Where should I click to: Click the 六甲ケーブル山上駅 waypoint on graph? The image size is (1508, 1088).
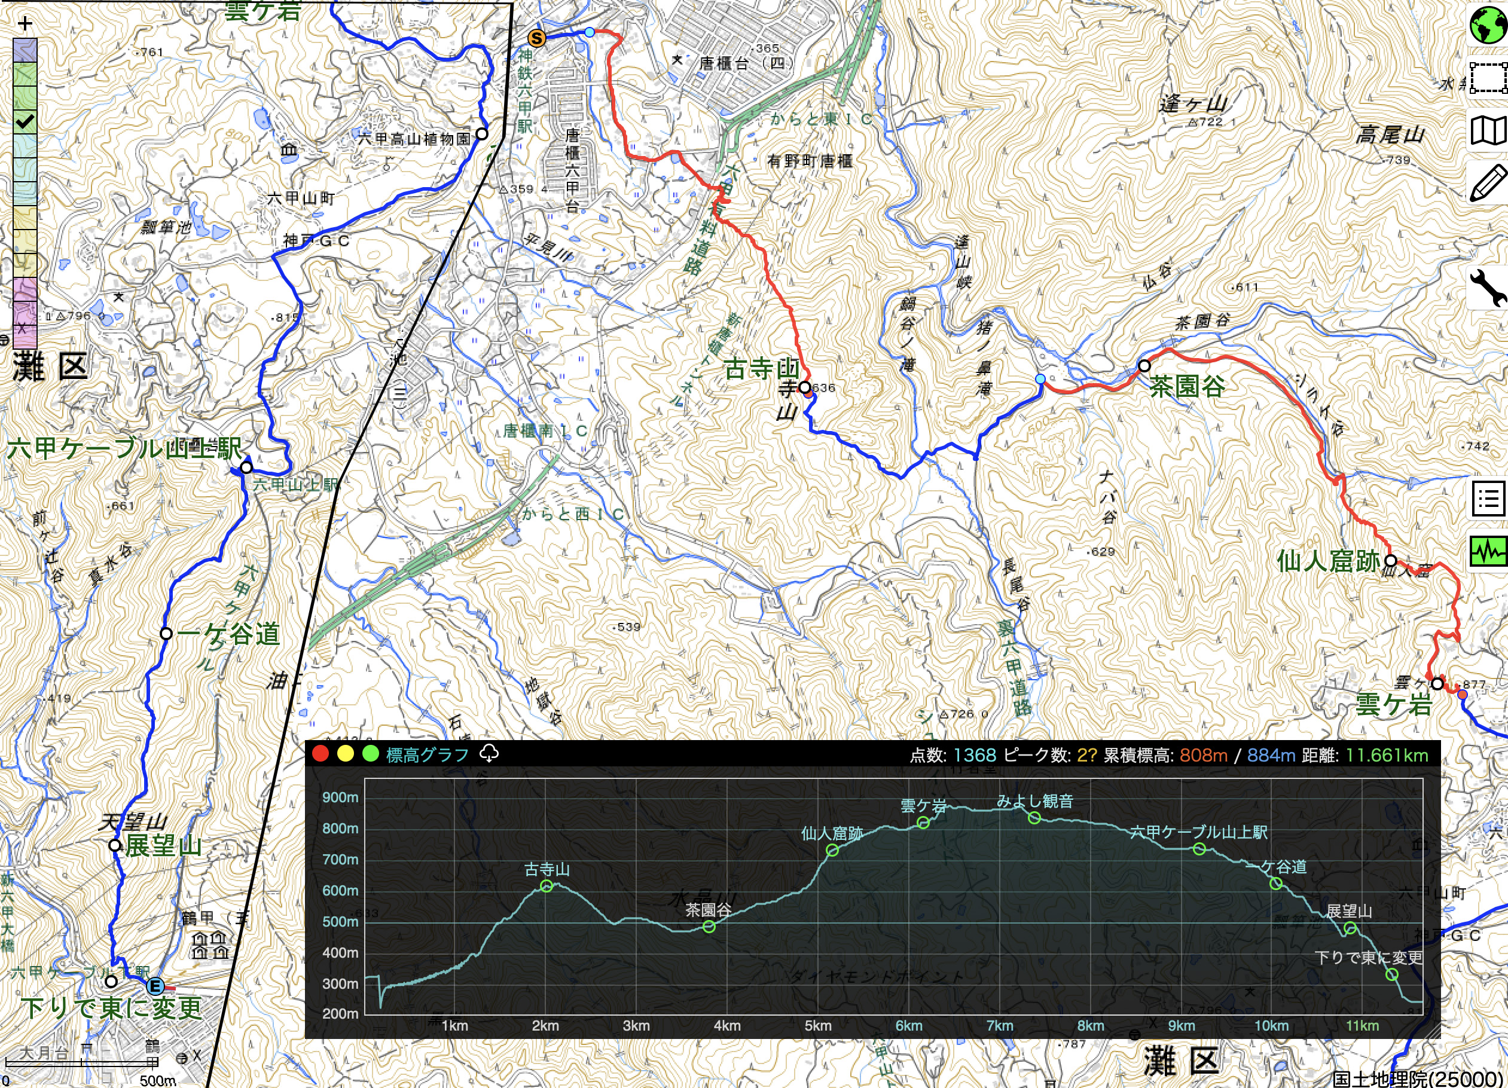1199,849
